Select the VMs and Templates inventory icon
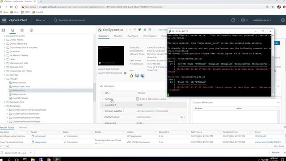286x161 pixels. point(13,30)
